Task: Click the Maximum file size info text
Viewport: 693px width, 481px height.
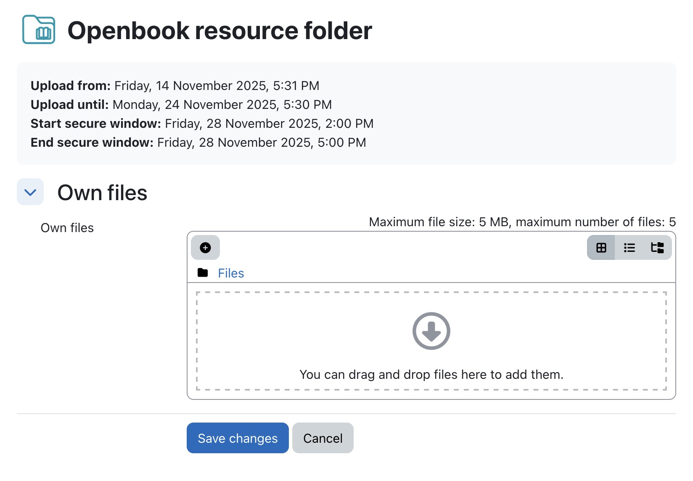Action: [x=522, y=222]
